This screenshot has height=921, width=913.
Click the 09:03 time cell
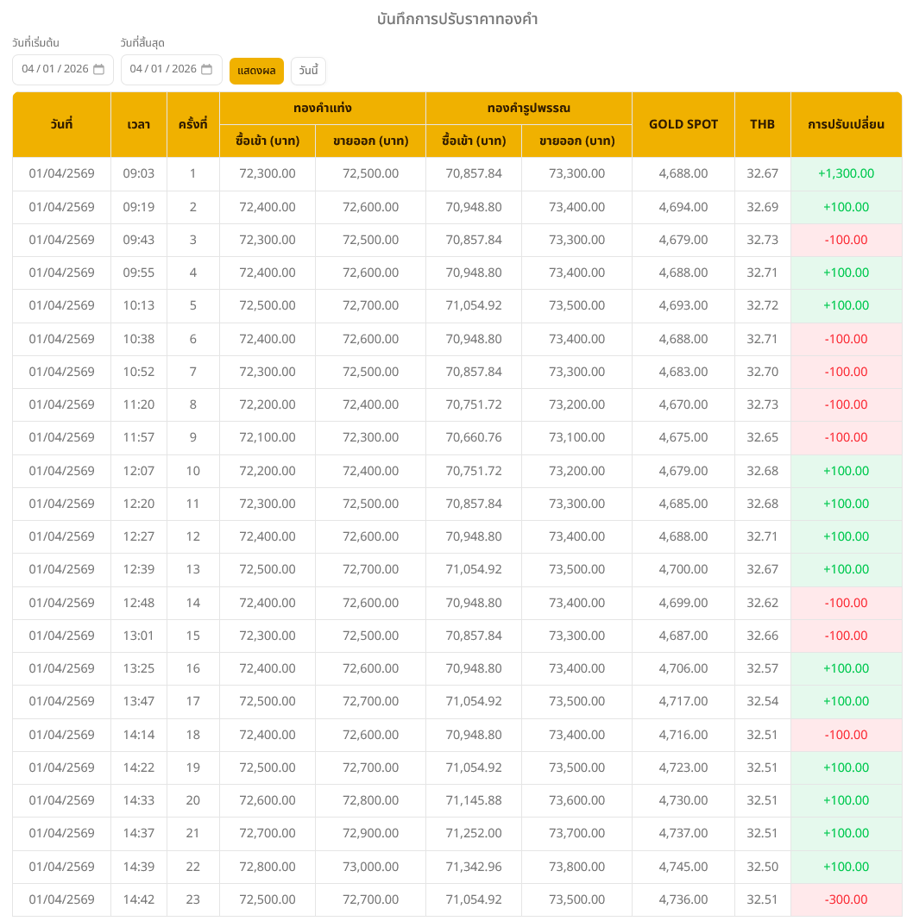tap(138, 173)
